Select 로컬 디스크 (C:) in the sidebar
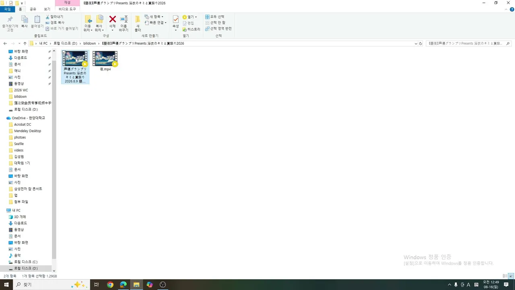Viewport: 515px width, 290px height. tap(26, 262)
